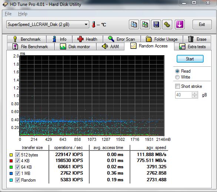The width and height of the screenshot is (217, 192).
Task: Click the Start button
Action: point(190,59)
